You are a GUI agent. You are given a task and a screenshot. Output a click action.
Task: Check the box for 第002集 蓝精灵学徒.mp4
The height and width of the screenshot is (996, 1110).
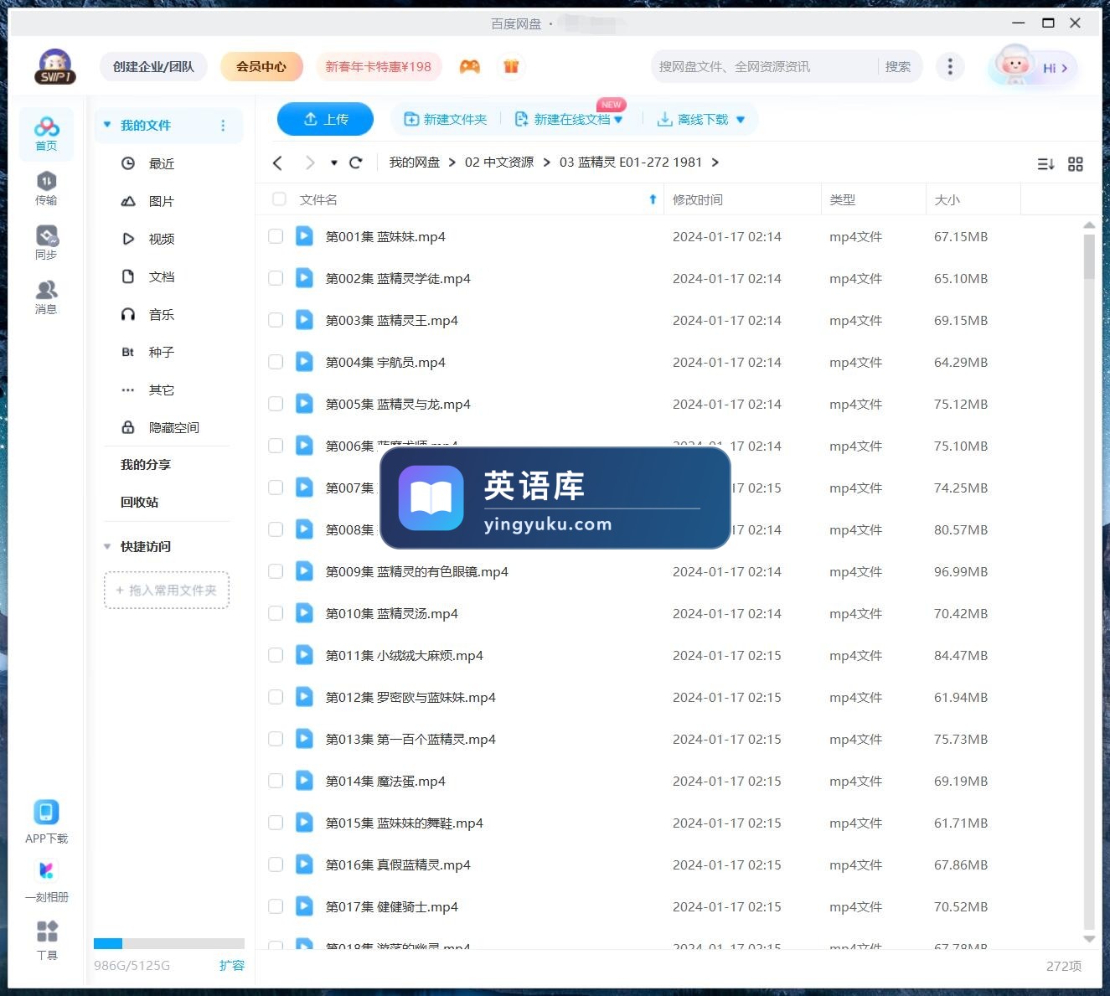pyautogui.click(x=276, y=278)
